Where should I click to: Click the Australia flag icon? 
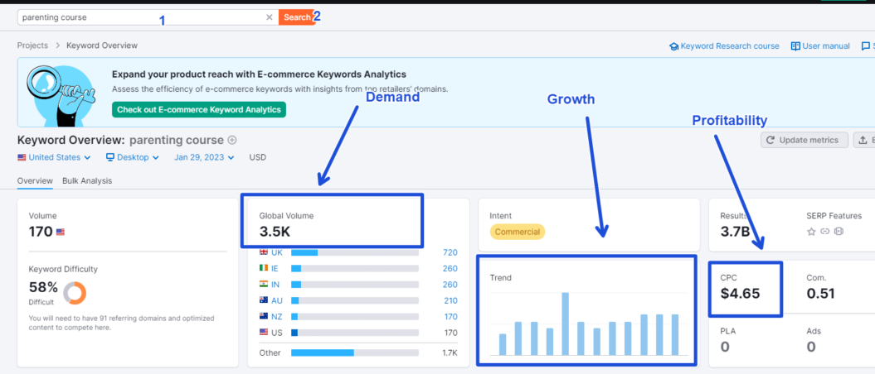264,301
